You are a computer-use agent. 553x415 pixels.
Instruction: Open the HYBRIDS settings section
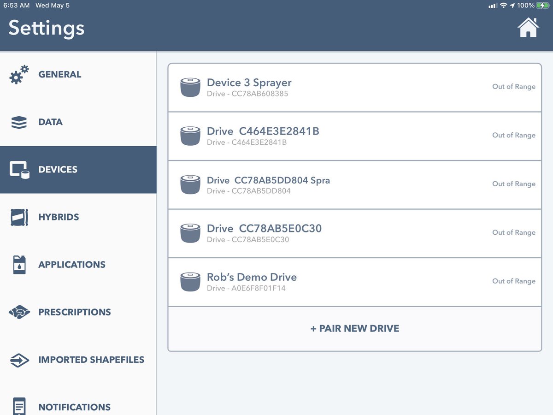(x=78, y=217)
